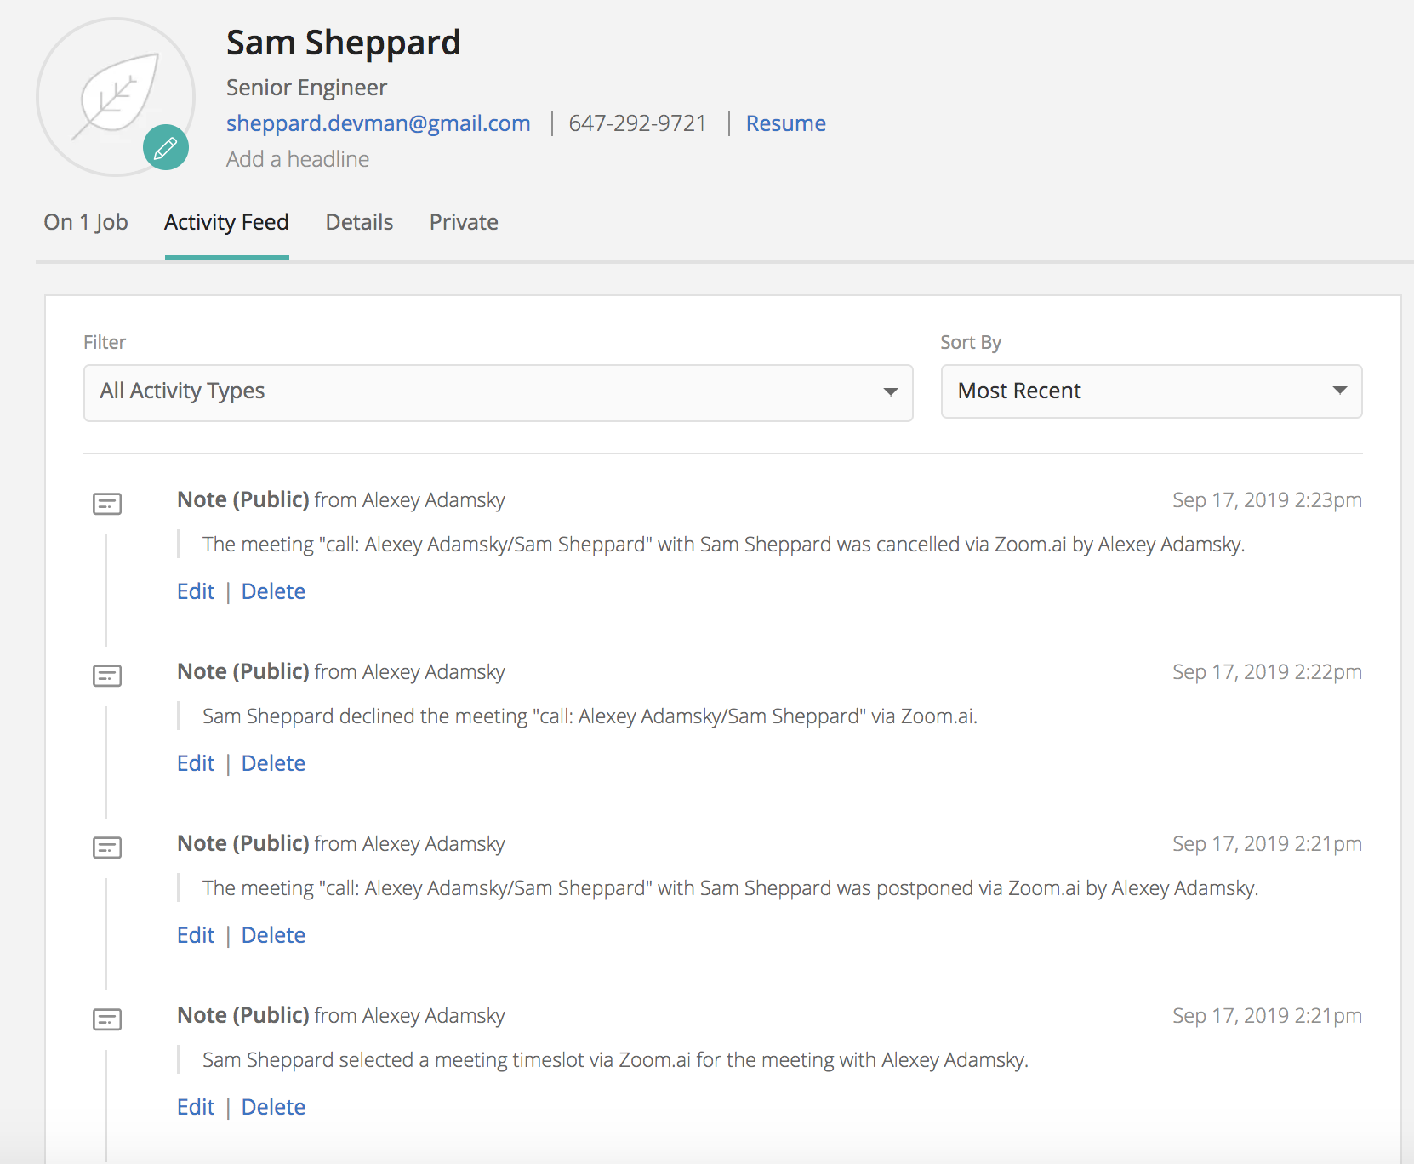Delete the postponed meeting note

pyautogui.click(x=273, y=935)
